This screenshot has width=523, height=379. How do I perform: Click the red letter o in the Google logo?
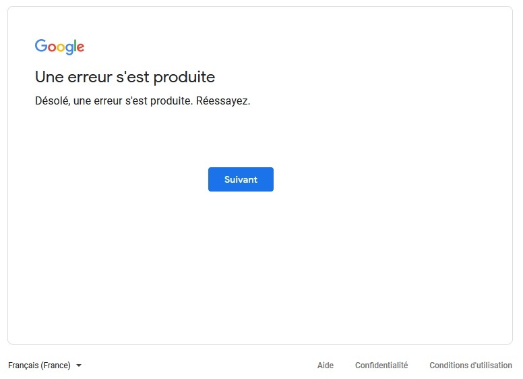coord(51,48)
